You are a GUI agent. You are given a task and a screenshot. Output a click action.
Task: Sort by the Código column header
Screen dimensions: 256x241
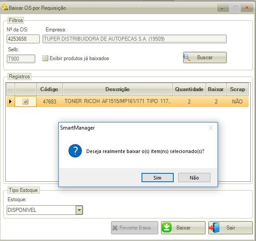(x=50, y=89)
